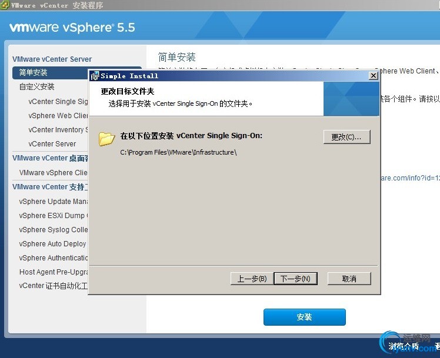Screen dimensions: 440x358
Task: Click the vmware vSphere 5.5 logo
Action: [x=72, y=28]
